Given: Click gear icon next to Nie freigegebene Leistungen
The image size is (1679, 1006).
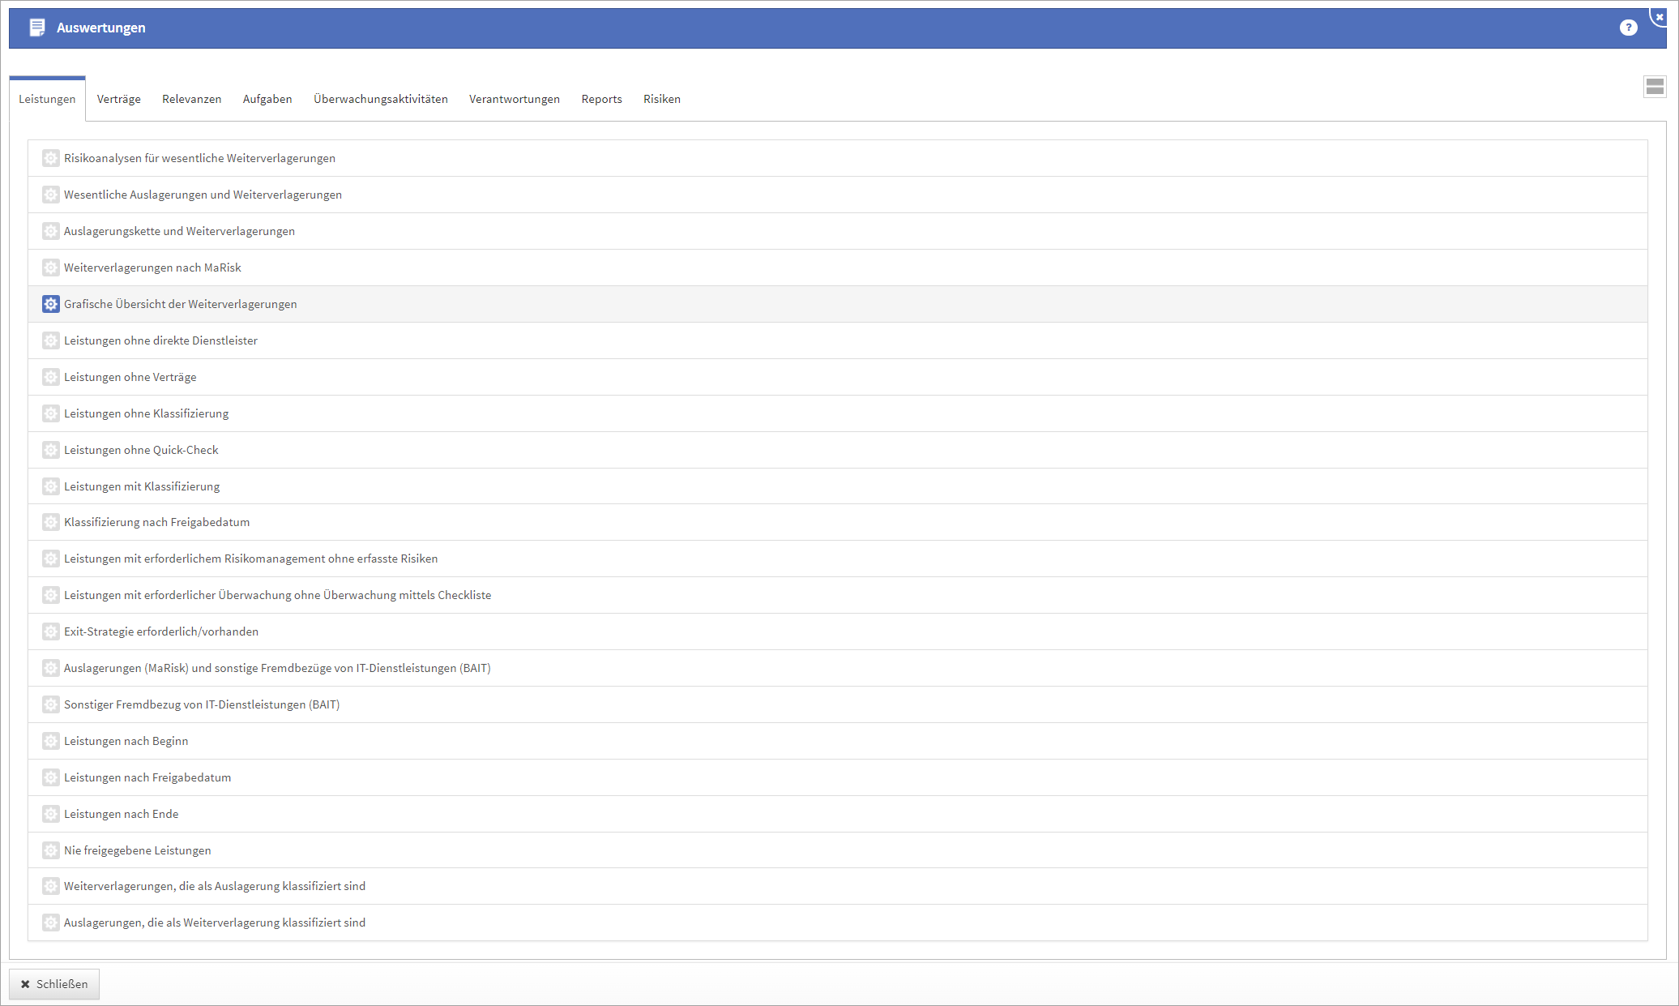Looking at the screenshot, I should (x=50, y=850).
